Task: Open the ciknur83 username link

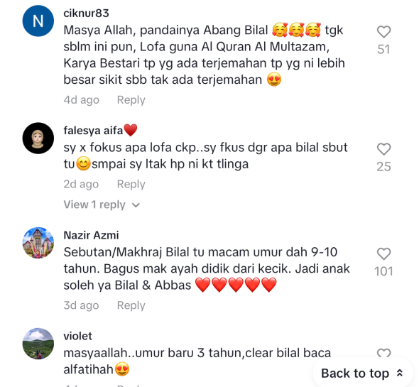Action: tap(86, 13)
